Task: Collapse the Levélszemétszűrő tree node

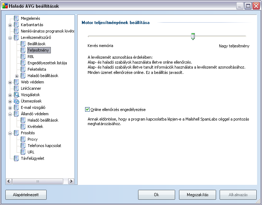Action: pyautogui.click(x=10, y=38)
